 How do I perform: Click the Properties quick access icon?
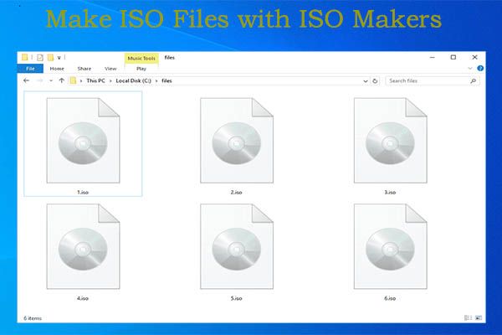[40, 58]
